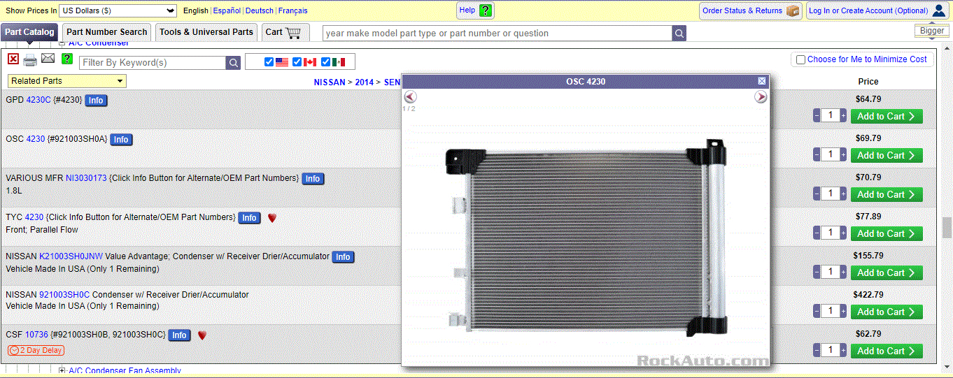Open Tools & Universal Parts tab
Image resolution: width=953 pixels, height=378 pixels.
[206, 32]
